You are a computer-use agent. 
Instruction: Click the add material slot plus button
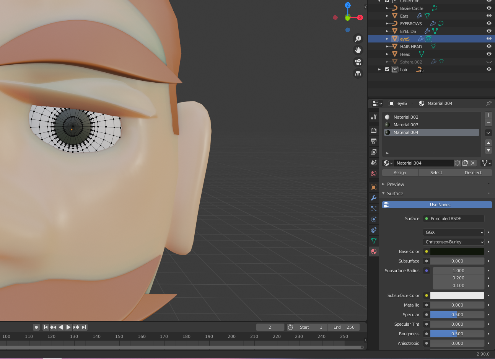point(488,115)
